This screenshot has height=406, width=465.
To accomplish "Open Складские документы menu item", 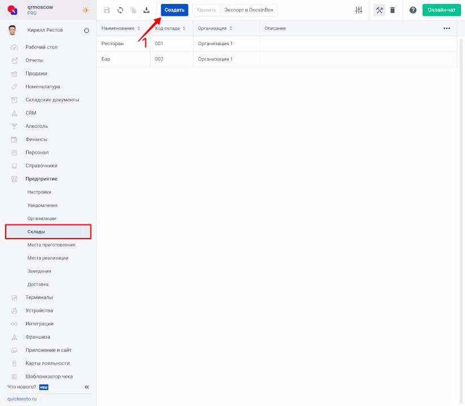I will (x=52, y=100).
